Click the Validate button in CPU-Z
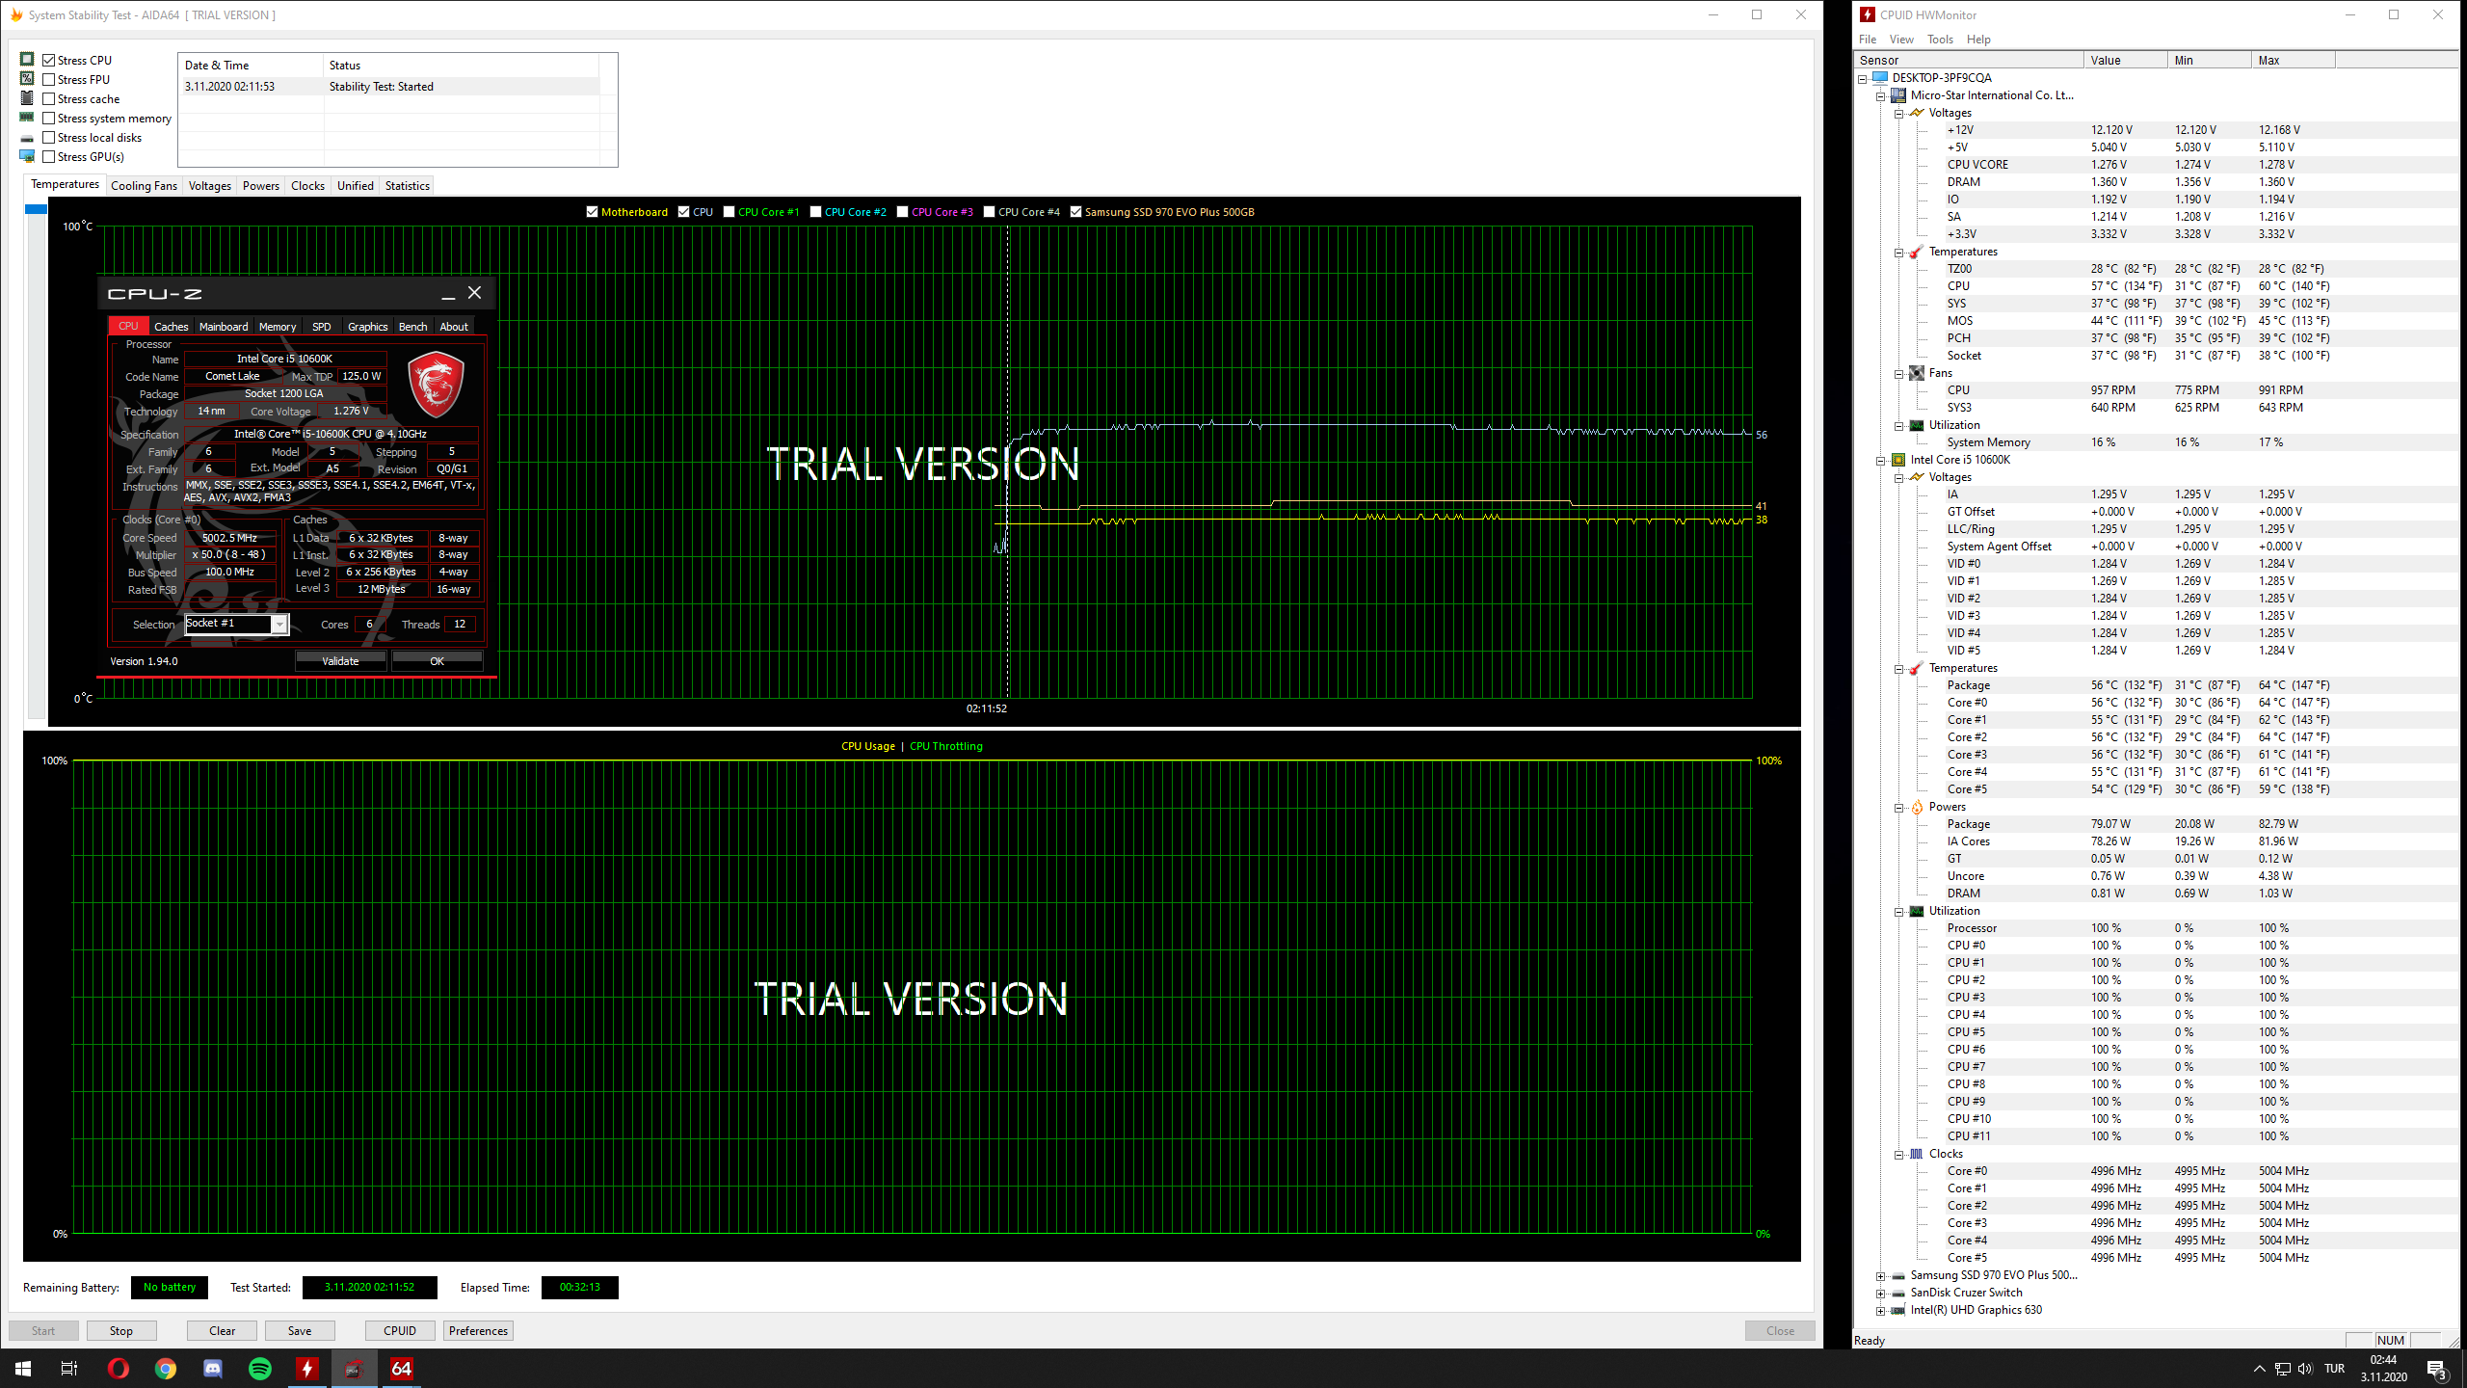This screenshot has width=2467, height=1388. coord(340,661)
